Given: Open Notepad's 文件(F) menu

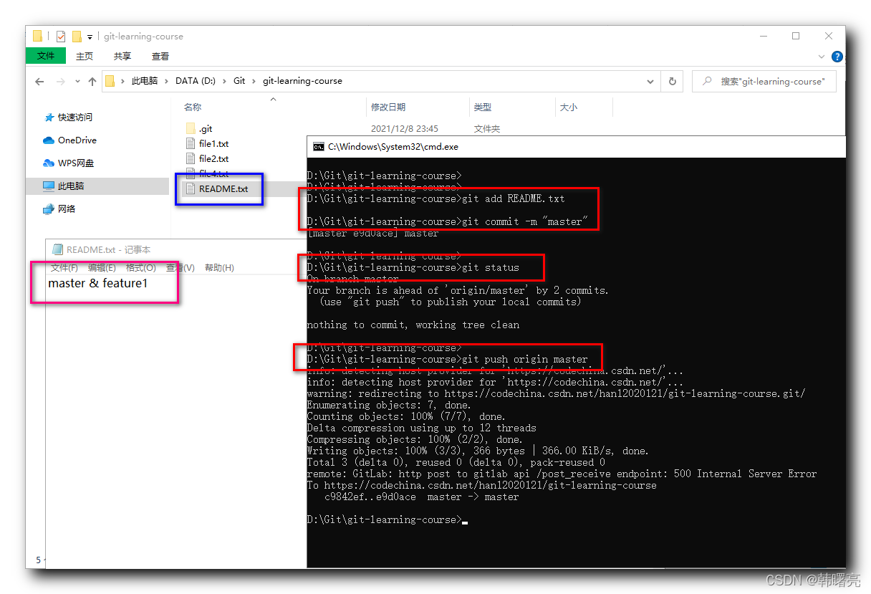Looking at the screenshot, I should [x=64, y=268].
